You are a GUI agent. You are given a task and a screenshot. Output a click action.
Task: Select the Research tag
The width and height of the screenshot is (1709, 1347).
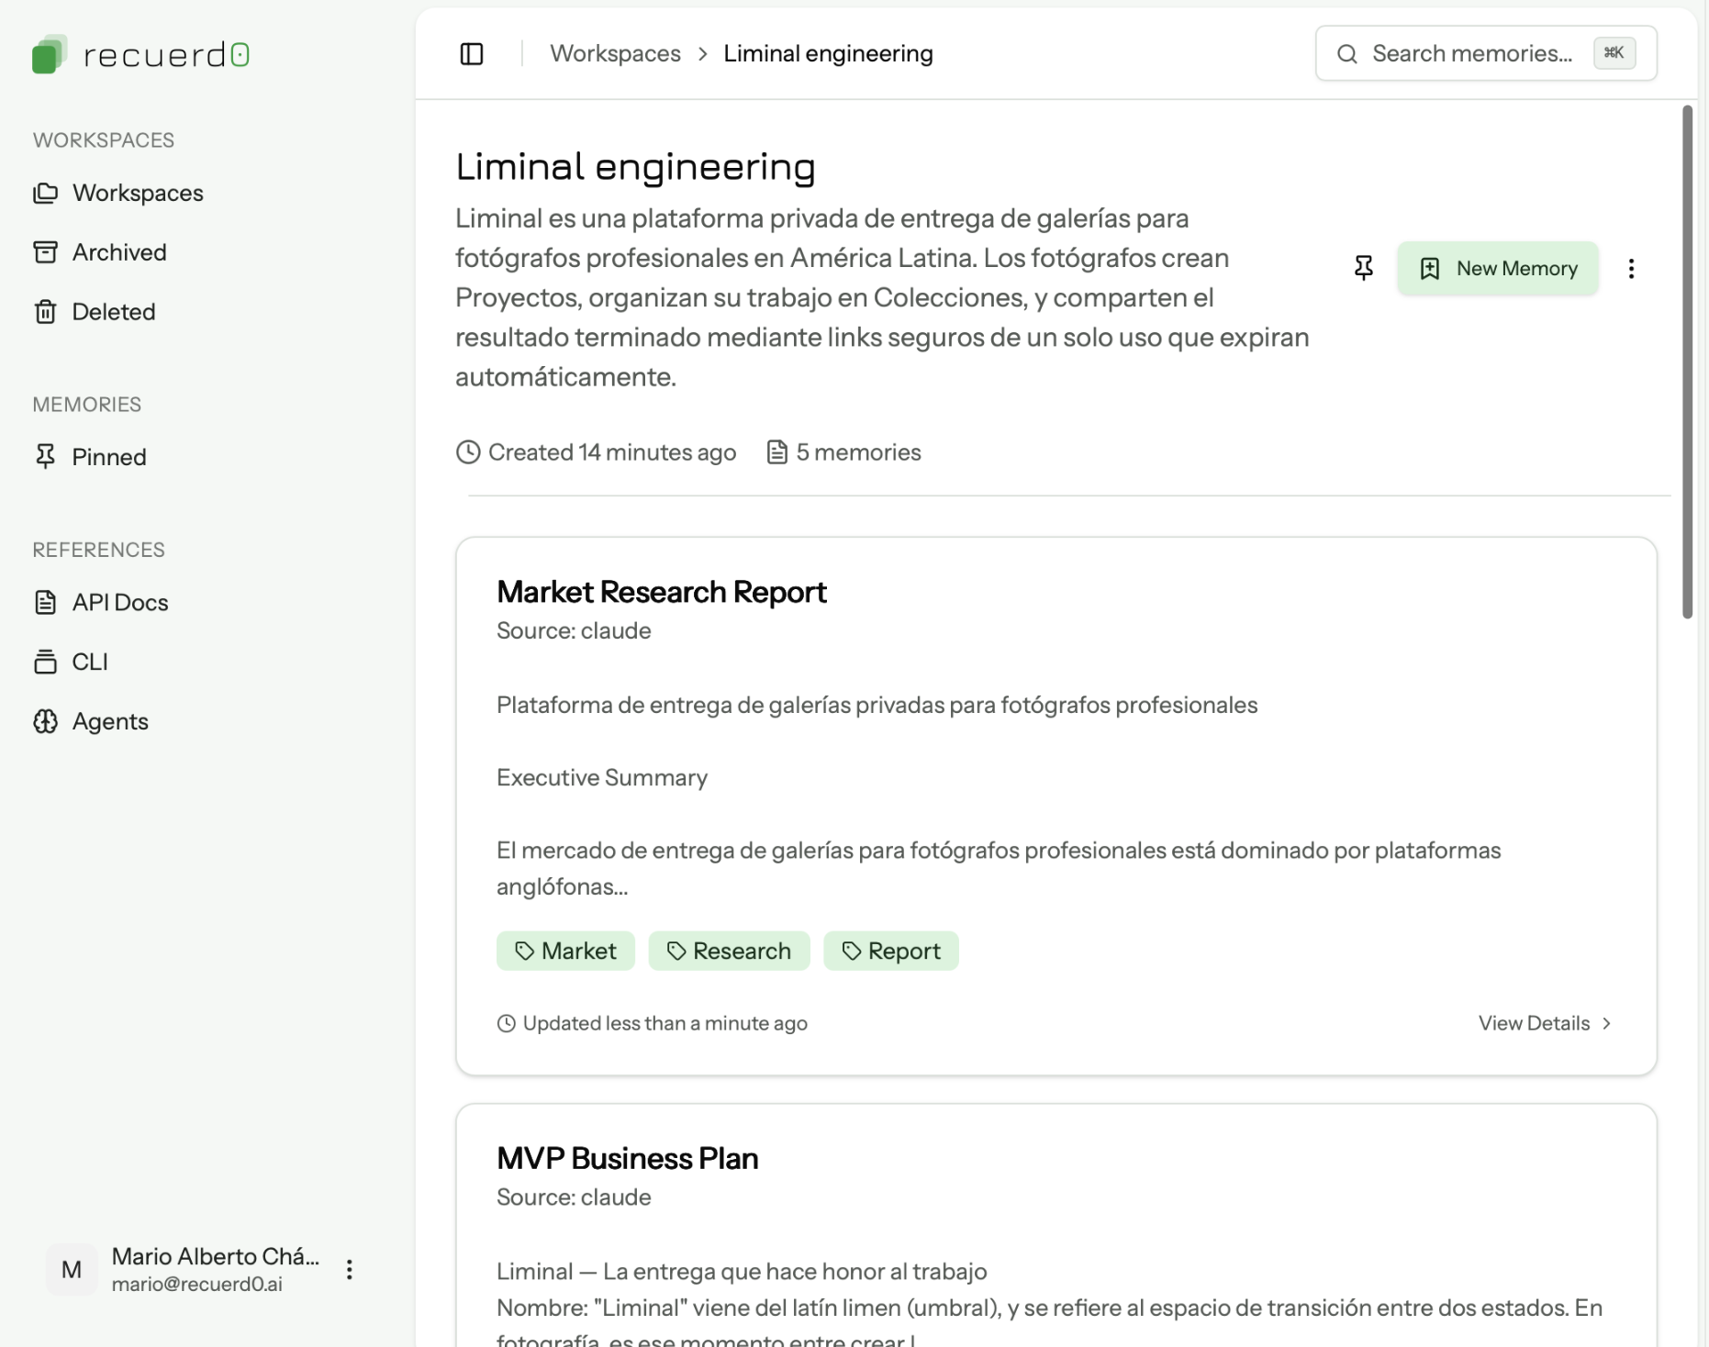(729, 951)
